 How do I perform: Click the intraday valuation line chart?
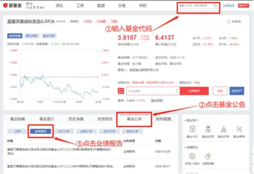click(x=59, y=74)
